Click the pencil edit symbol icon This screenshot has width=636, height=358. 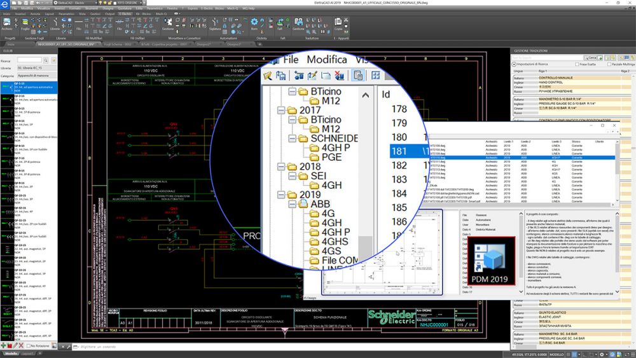(x=15, y=346)
